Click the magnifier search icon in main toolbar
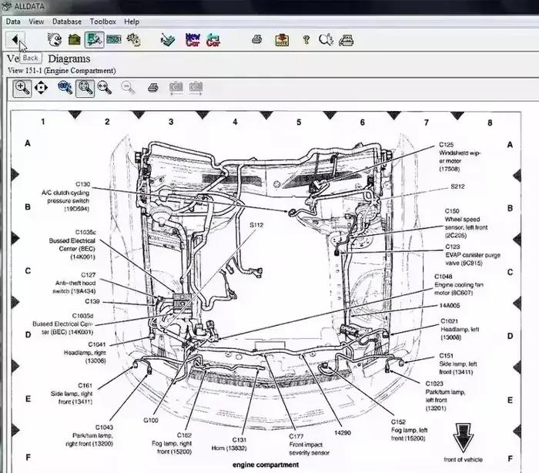 point(326,40)
